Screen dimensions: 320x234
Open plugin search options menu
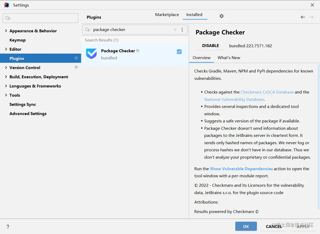click(182, 30)
